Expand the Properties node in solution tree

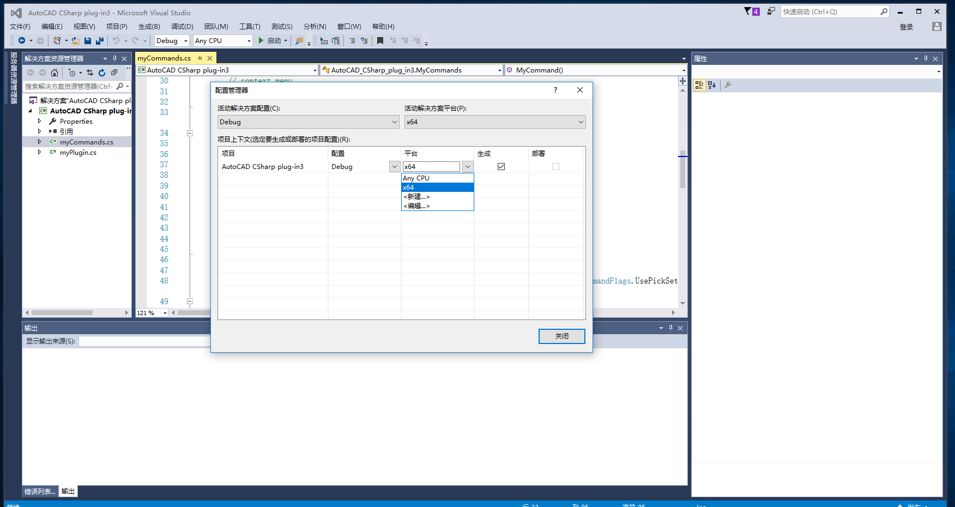39,121
